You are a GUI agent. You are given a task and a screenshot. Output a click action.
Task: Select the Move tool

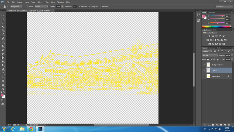point(3,15)
